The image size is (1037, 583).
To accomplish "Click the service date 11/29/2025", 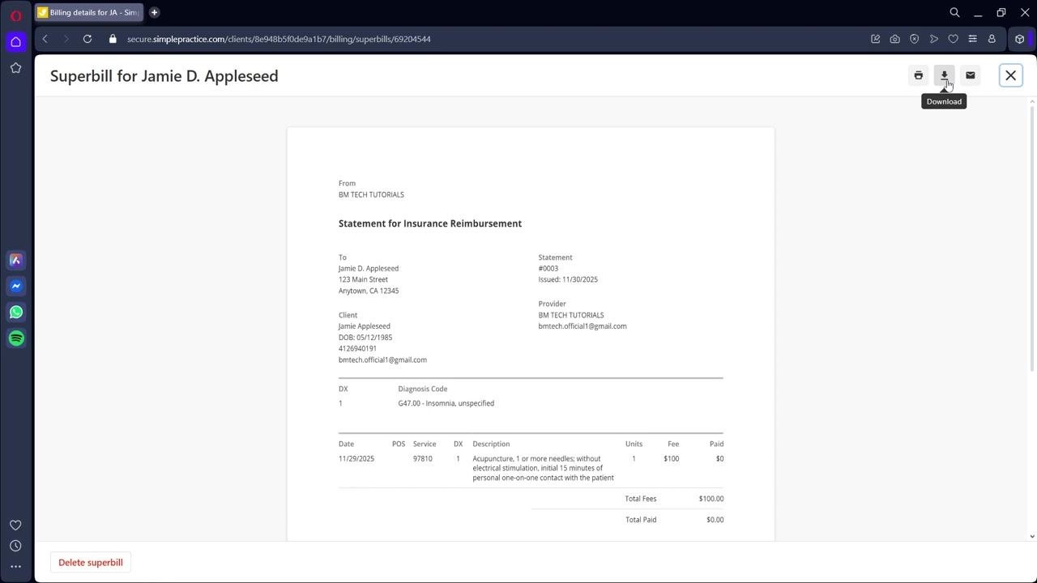I will click(x=356, y=458).
